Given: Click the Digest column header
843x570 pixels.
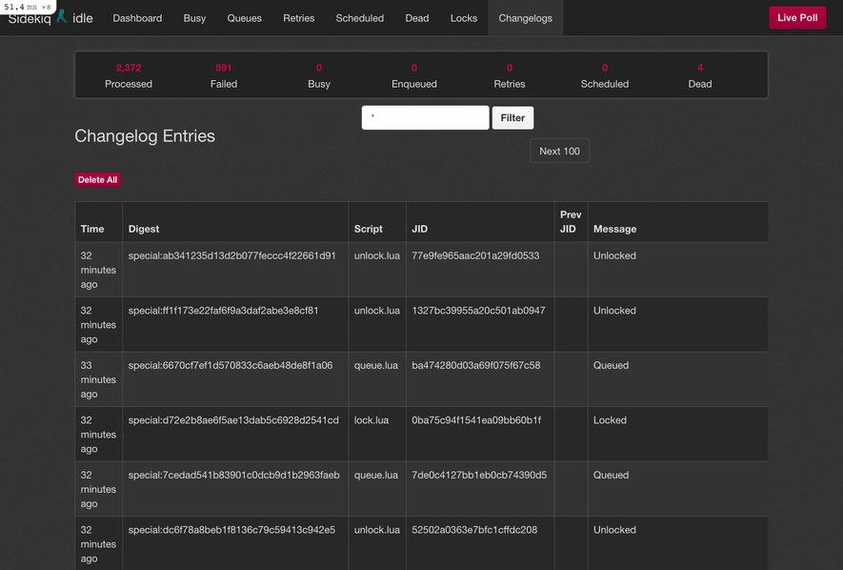Looking at the screenshot, I should coord(144,229).
